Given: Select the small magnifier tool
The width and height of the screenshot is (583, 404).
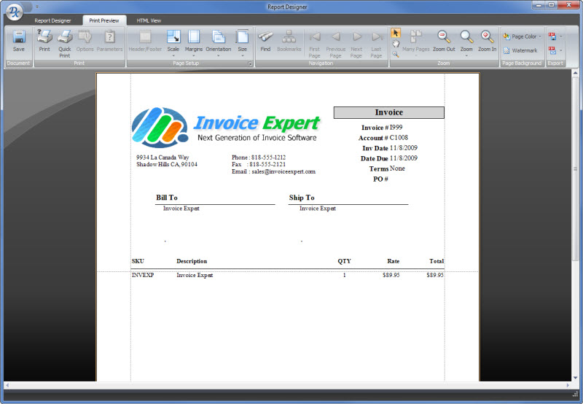Looking at the screenshot, I should coord(395,54).
